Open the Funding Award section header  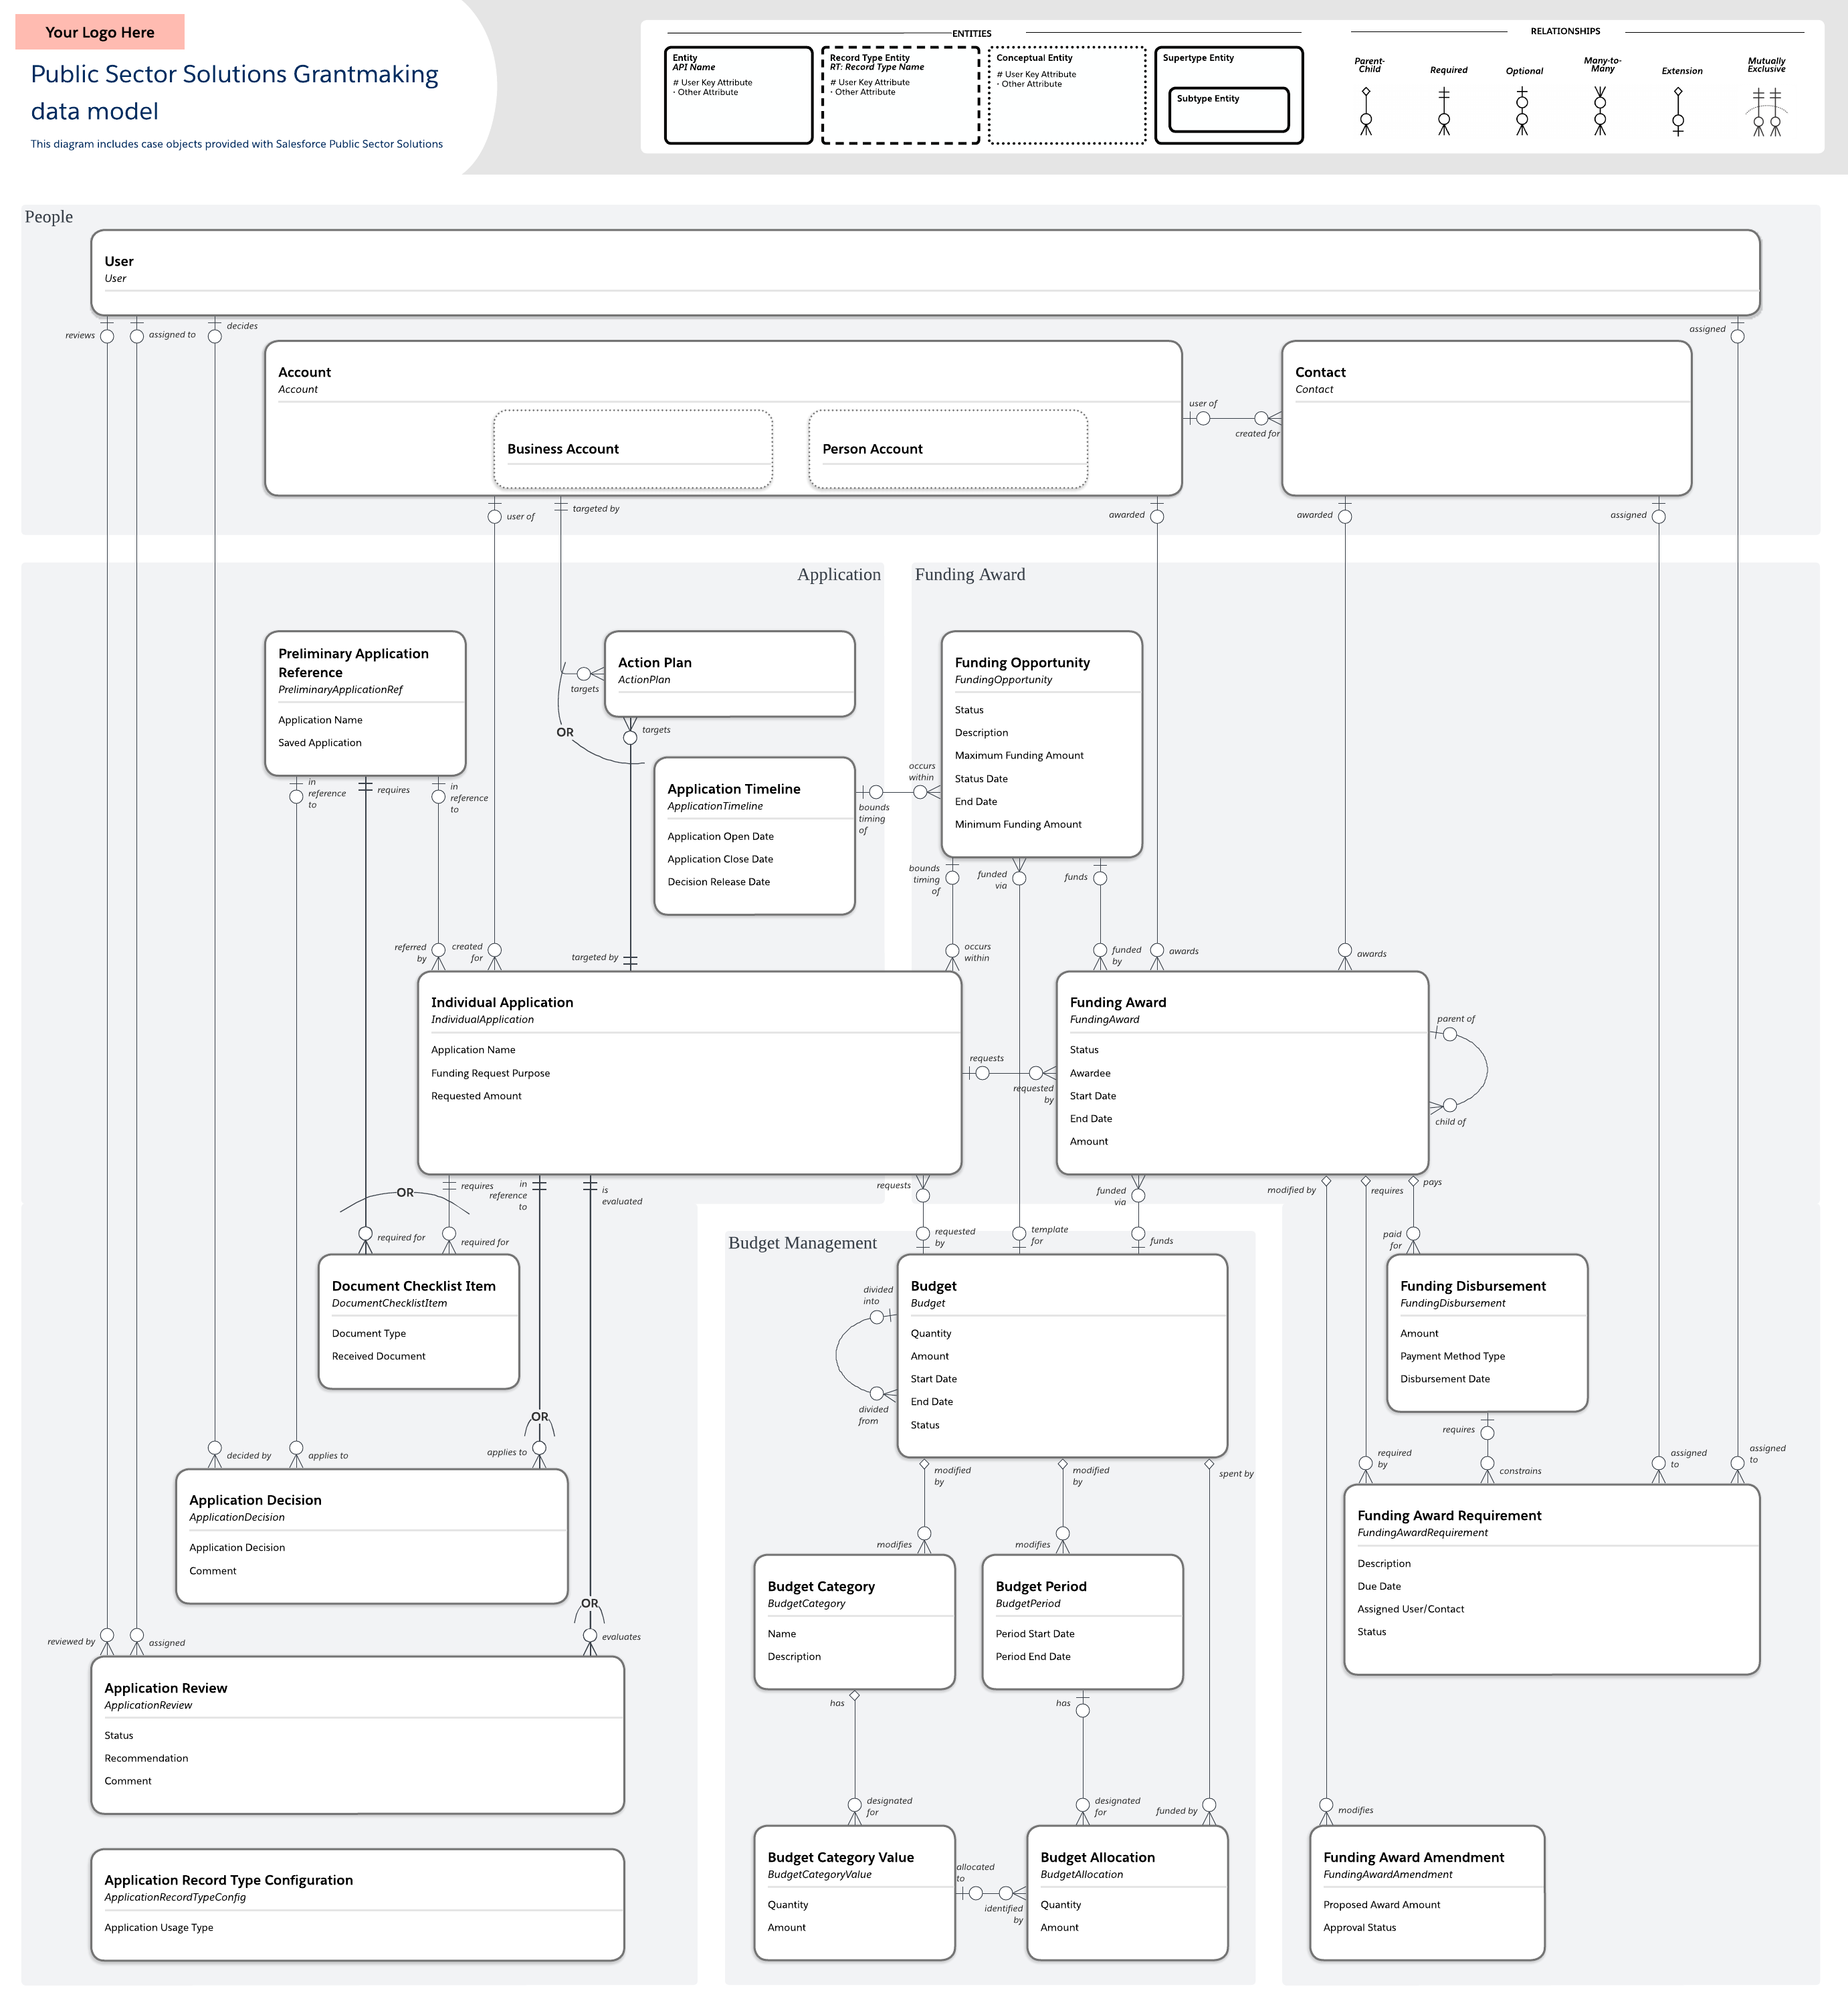click(x=970, y=575)
